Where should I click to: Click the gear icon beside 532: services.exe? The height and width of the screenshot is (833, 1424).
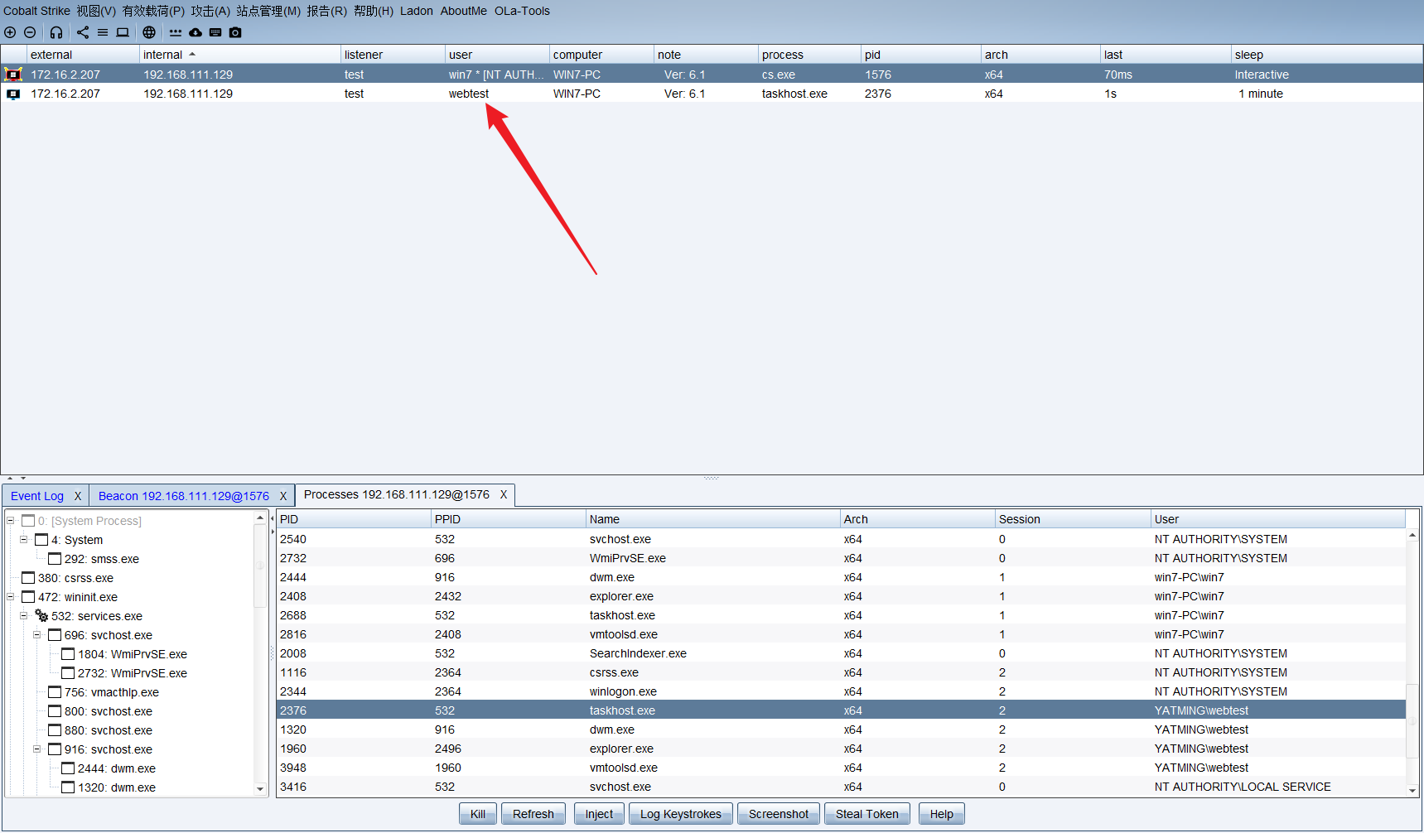coord(41,616)
